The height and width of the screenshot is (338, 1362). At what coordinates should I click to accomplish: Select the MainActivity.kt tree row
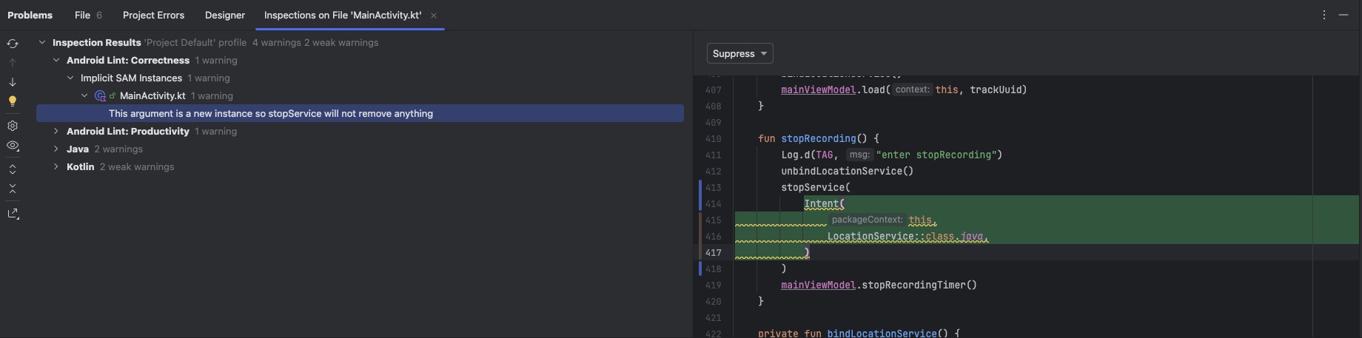pyautogui.click(x=360, y=95)
